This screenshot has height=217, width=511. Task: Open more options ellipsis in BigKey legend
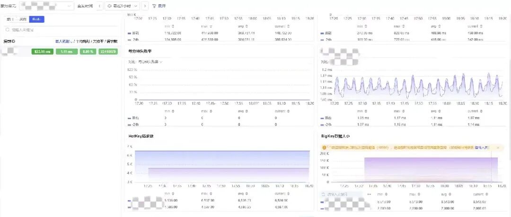[369, 194]
